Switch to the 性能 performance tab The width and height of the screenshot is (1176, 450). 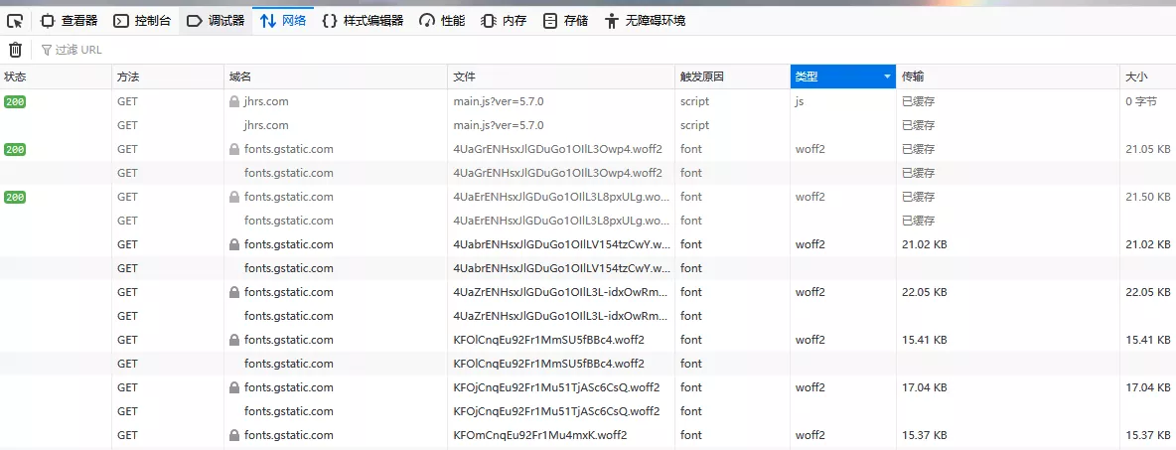click(x=442, y=20)
